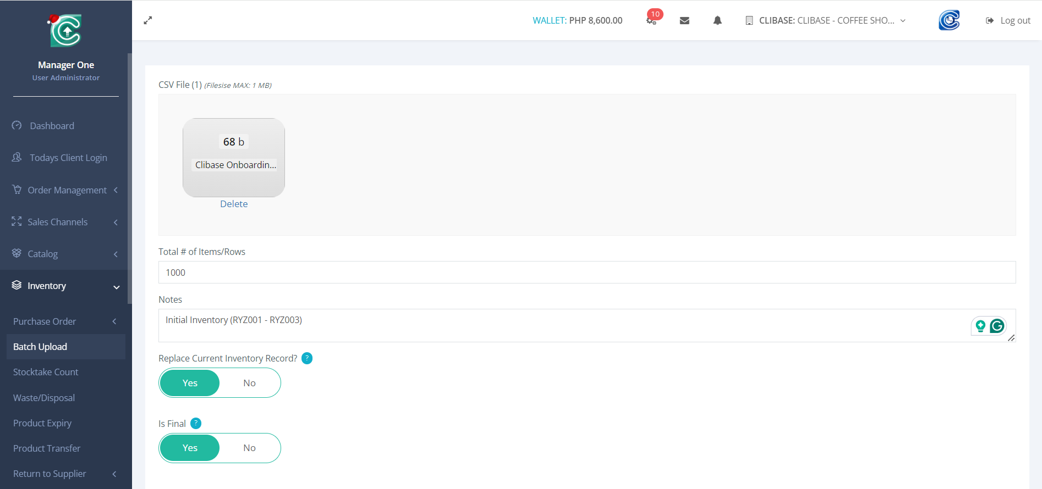This screenshot has width=1042, height=489.
Task: Click the help icon beside Is Final
Action: pos(196,424)
